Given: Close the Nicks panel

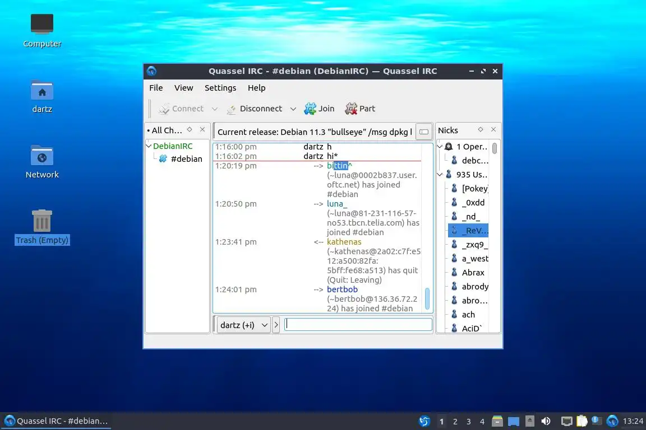Looking at the screenshot, I should click(x=493, y=130).
